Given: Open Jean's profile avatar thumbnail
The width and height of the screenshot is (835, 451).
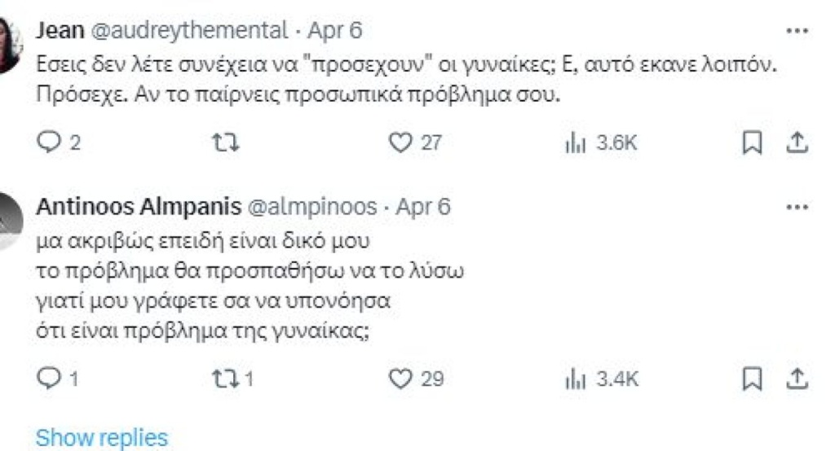Looking at the screenshot, I should pyautogui.click(x=11, y=45).
